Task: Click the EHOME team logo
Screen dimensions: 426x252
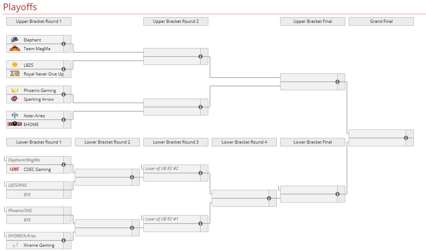Action: [15, 124]
